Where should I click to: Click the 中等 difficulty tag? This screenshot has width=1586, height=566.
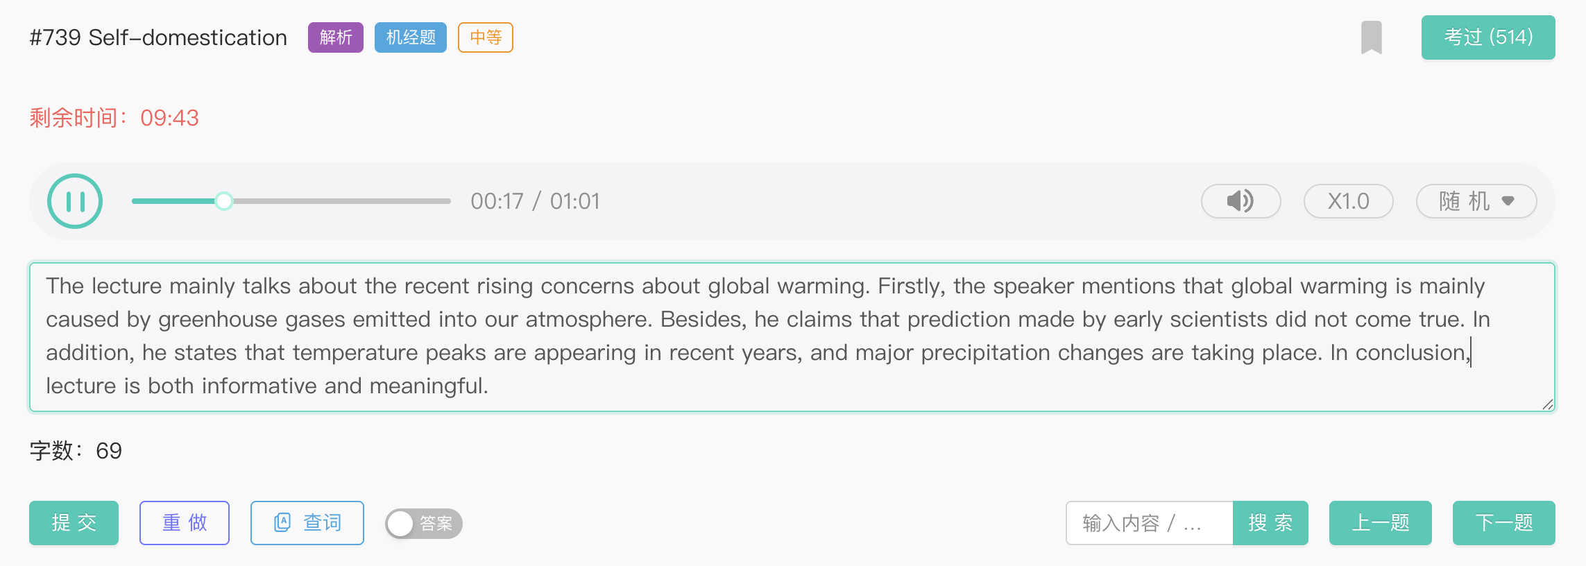tap(486, 37)
